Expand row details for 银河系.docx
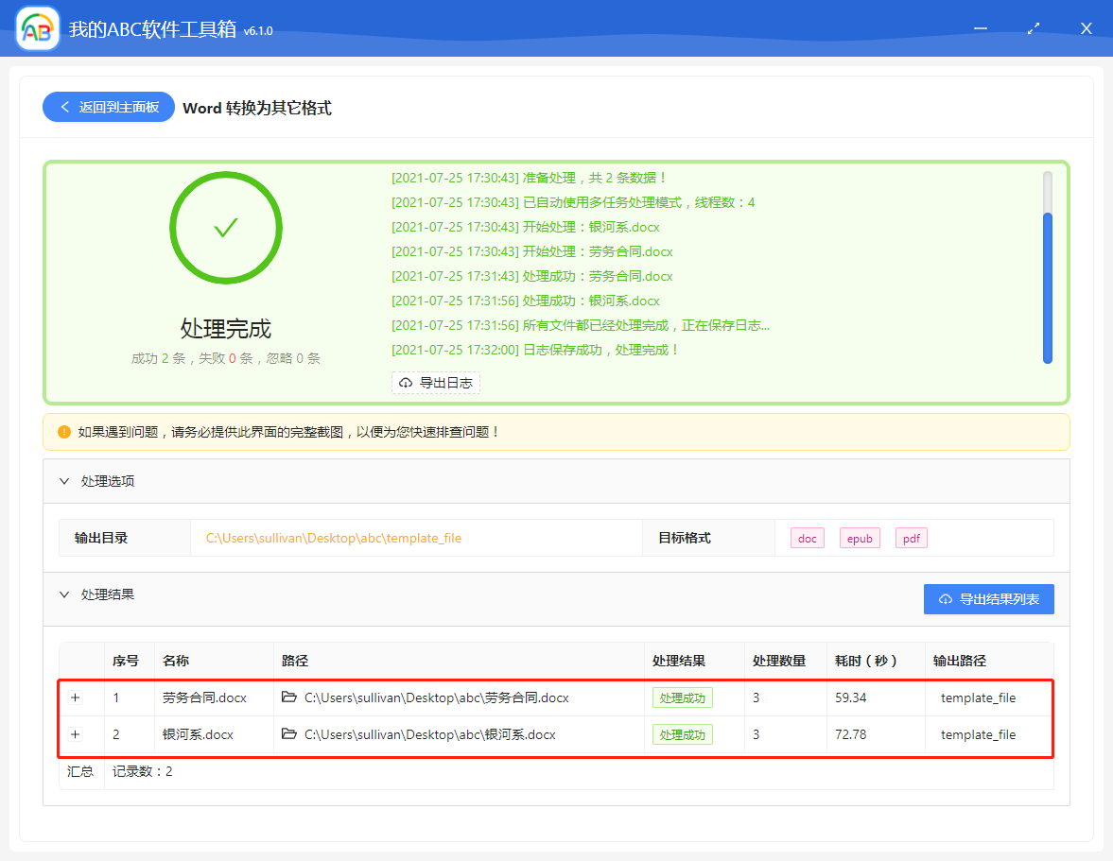This screenshot has width=1113, height=861. (x=75, y=734)
